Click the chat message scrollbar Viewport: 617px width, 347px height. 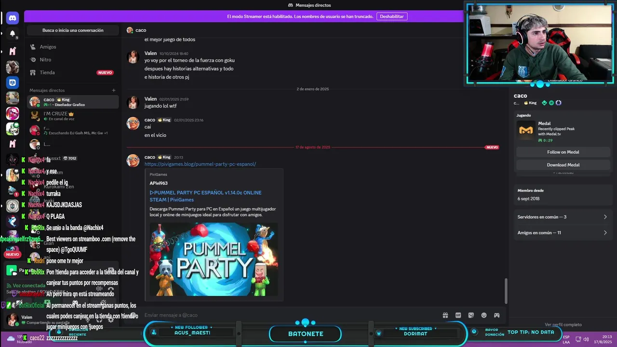tap(506, 291)
